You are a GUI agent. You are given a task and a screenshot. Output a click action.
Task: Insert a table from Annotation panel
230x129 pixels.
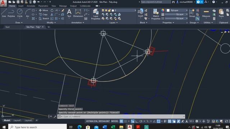[86, 19]
